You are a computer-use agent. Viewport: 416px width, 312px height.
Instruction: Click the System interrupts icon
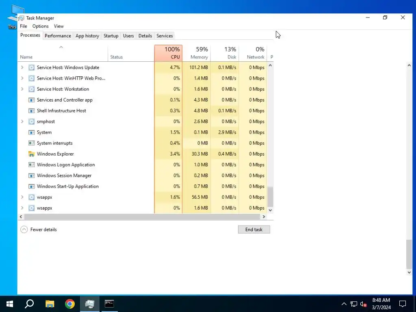[31, 143]
